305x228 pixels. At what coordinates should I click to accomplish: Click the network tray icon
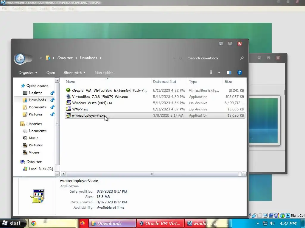265,223
